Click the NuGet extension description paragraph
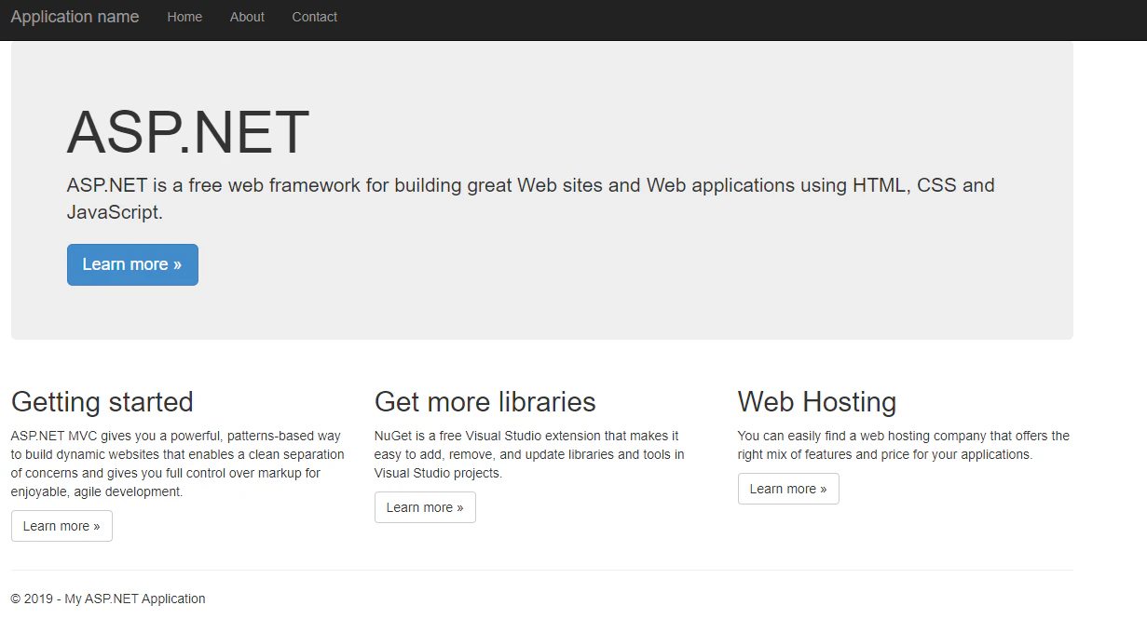Screen dimensions: 1147x619 click(x=529, y=454)
